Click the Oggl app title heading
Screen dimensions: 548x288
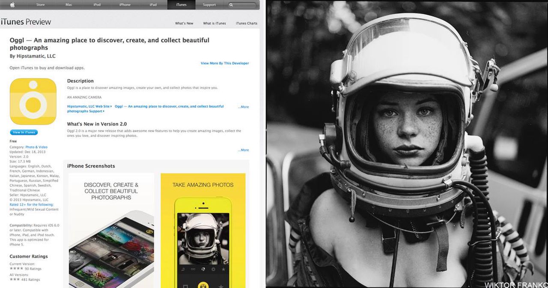coord(110,44)
